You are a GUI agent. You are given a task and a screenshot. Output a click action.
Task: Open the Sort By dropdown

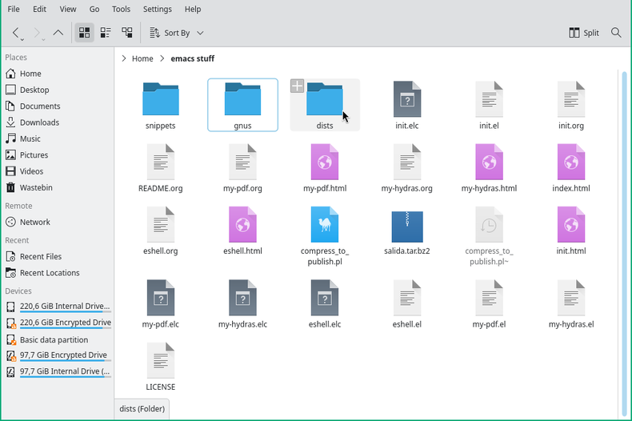(x=177, y=33)
